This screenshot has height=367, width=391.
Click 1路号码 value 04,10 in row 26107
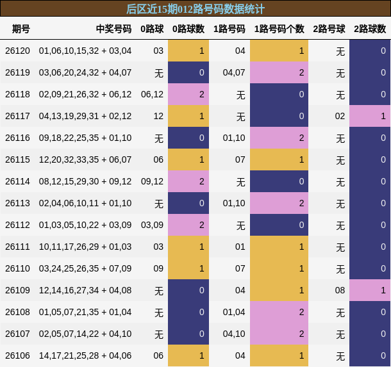click(234, 334)
